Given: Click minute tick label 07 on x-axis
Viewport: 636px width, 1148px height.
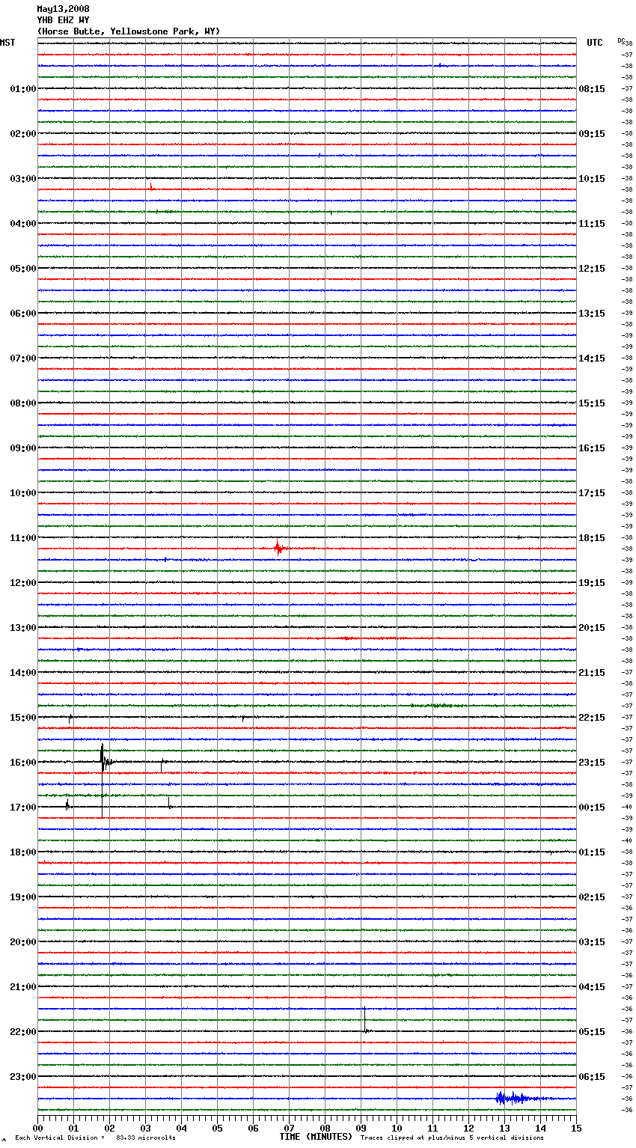Looking at the screenshot, I should (x=289, y=1128).
